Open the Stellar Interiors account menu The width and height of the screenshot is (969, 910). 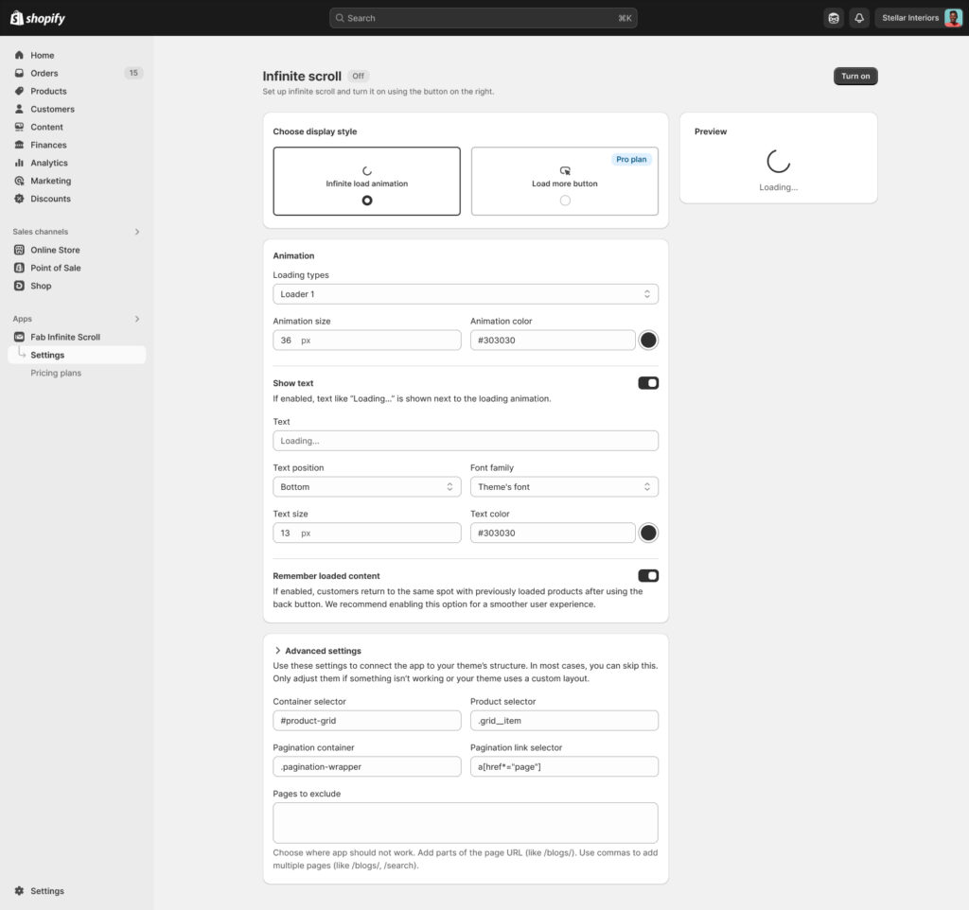(919, 18)
